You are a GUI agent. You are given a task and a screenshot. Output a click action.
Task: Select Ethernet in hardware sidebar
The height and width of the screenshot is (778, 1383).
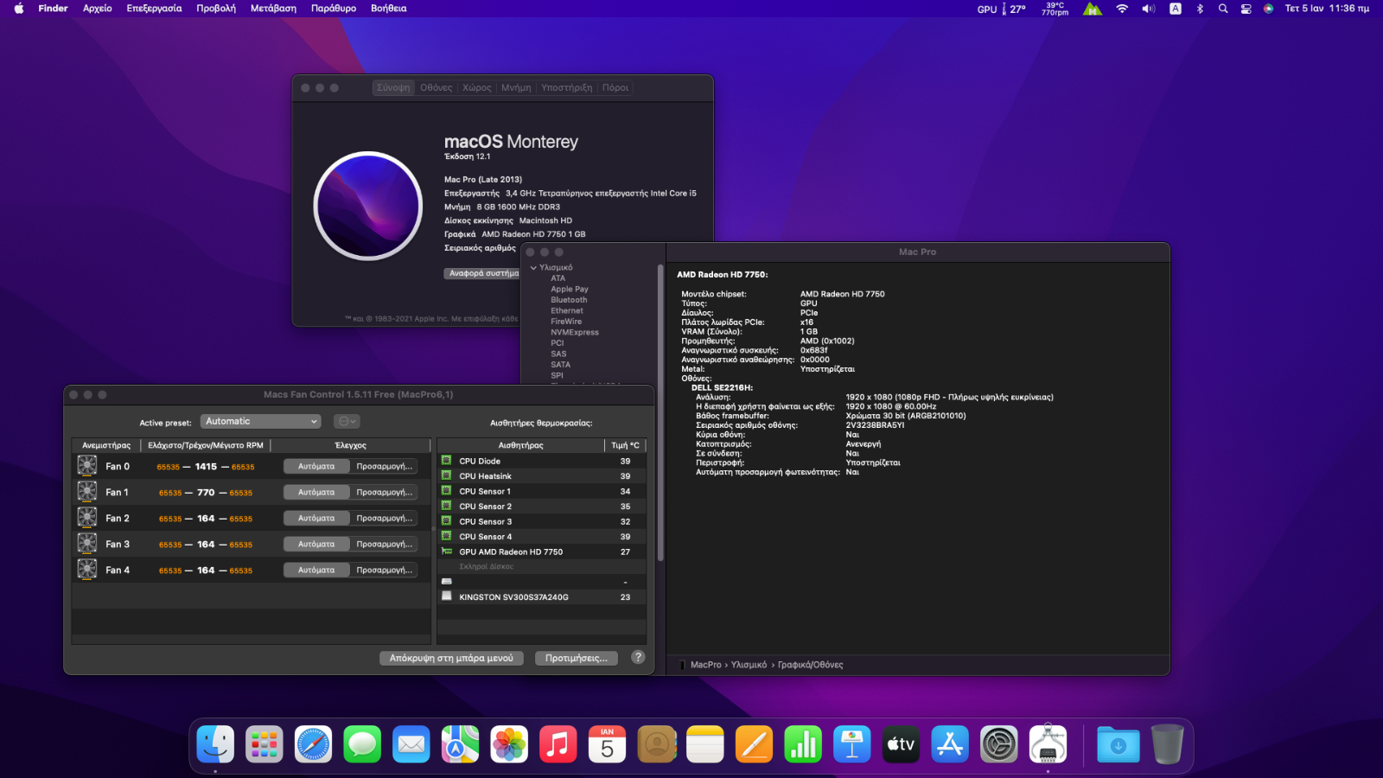(567, 310)
